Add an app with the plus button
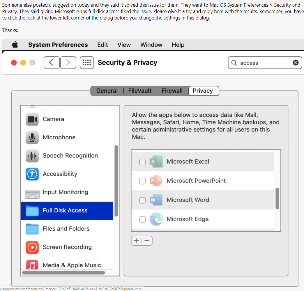The width and height of the screenshot is (304, 291). [x=137, y=241]
